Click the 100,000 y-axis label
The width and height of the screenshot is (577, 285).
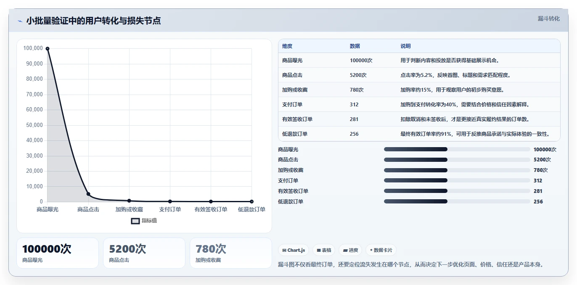[33, 48]
